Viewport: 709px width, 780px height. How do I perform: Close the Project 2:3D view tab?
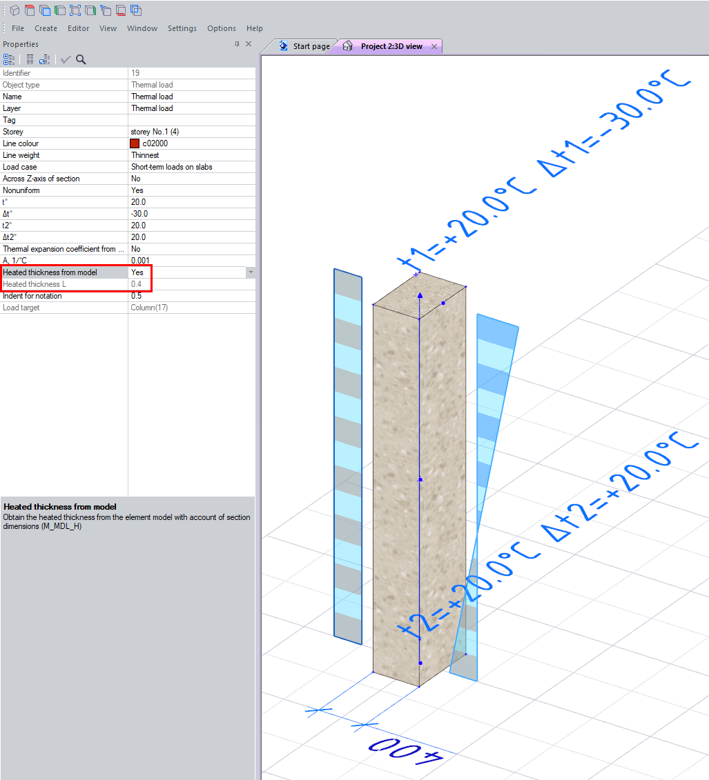(434, 46)
